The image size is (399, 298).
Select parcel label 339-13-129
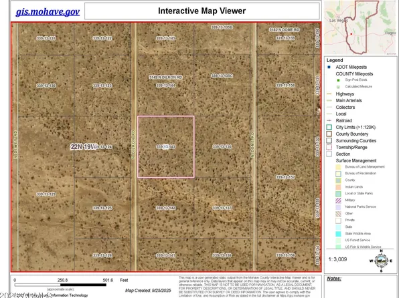click(x=46, y=194)
